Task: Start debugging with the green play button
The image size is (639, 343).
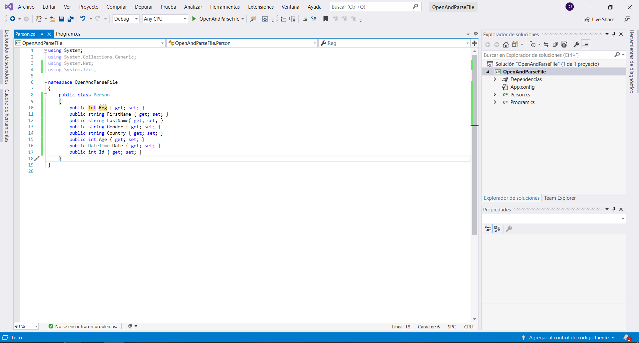Action: click(194, 19)
